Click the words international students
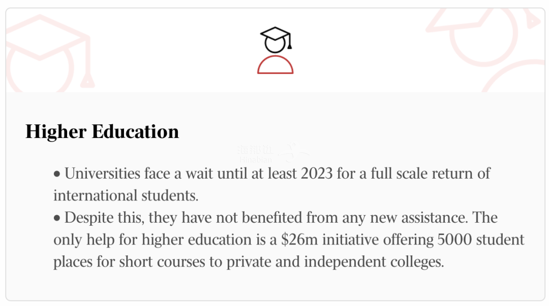 [x=126, y=195]
